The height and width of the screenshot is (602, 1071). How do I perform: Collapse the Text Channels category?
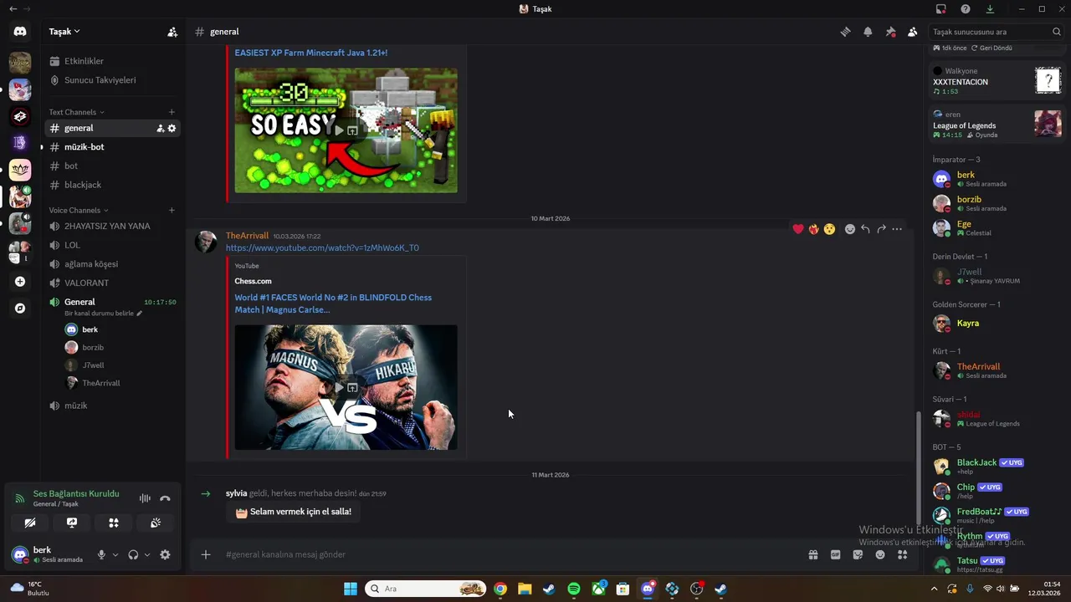(77, 112)
